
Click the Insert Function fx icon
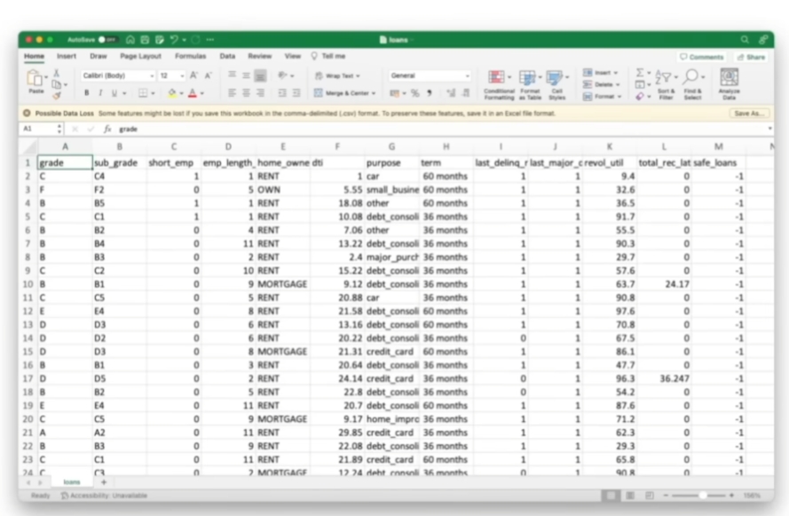pyautogui.click(x=107, y=129)
